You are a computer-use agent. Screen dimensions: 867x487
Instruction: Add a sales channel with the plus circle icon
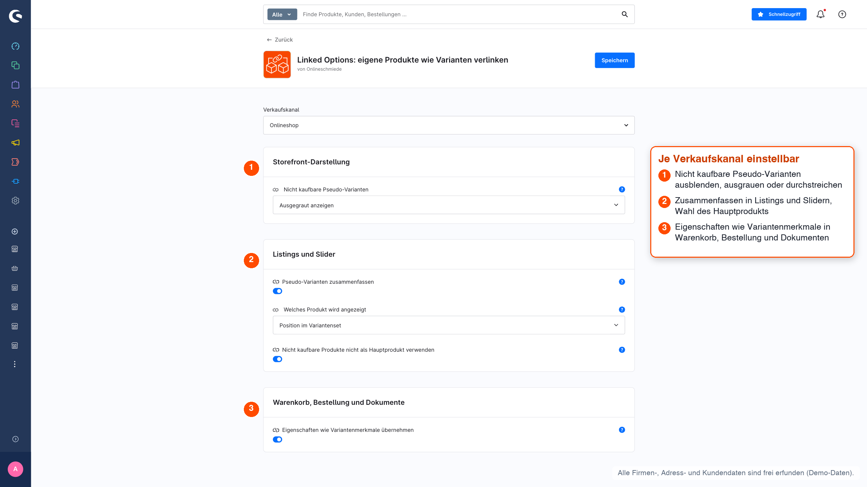[15, 231]
